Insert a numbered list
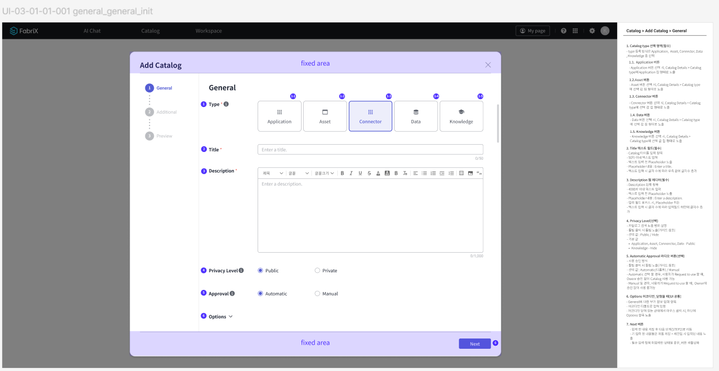The height and width of the screenshot is (371, 719). coord(433,173)
